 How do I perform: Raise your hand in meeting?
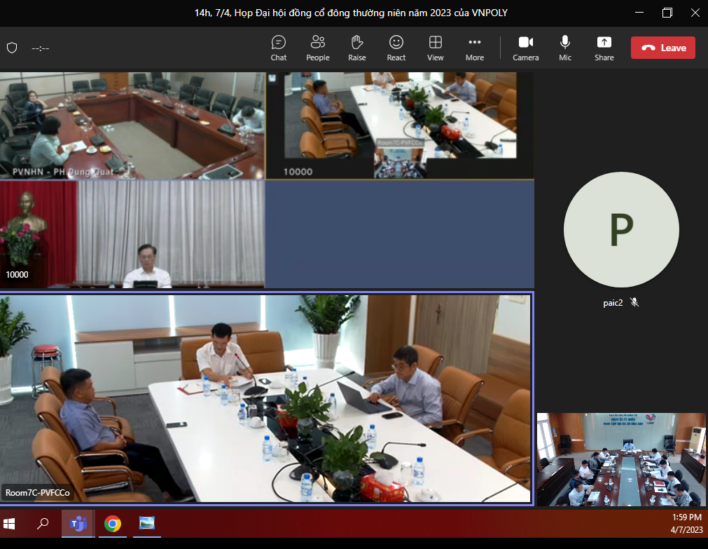point(356,48)
